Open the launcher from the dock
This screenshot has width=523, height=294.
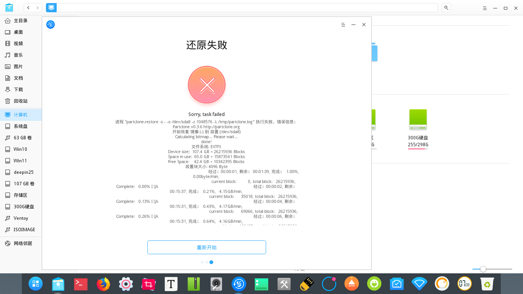tap(36, 284)
